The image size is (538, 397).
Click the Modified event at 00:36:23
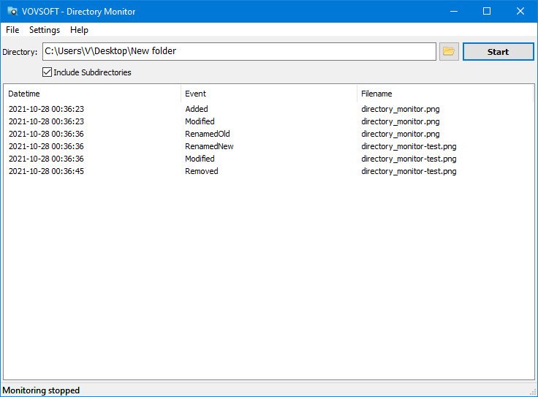point(200,121)
